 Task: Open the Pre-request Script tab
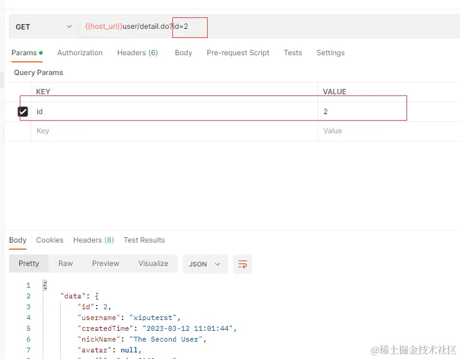click(238, 53)
